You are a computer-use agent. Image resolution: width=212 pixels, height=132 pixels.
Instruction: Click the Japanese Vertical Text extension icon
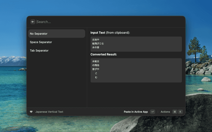click(x=31, y=112)
